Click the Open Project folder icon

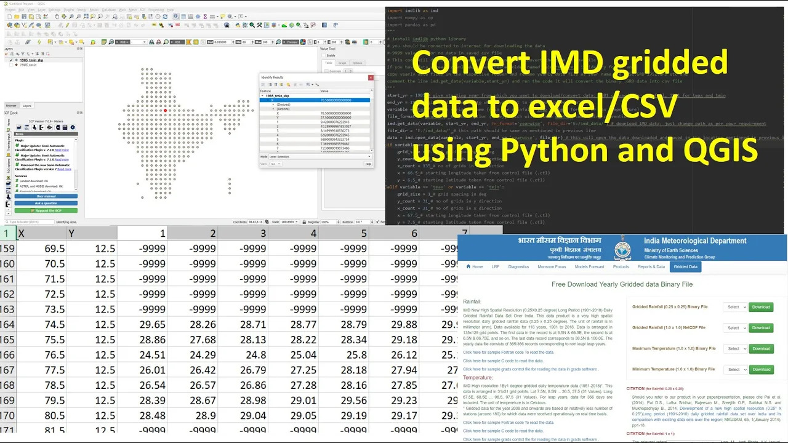pyautogui.click(x=17, y=17)
